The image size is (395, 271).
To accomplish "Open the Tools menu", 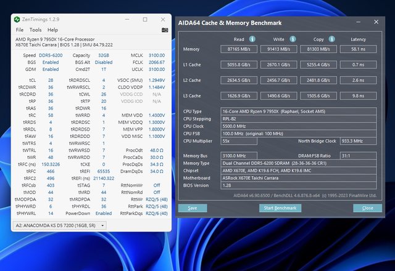I will (35, 30).
